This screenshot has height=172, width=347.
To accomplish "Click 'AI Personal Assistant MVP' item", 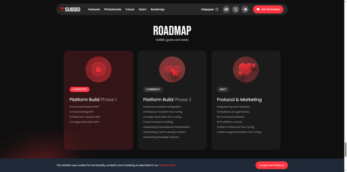I will point(84,107).
